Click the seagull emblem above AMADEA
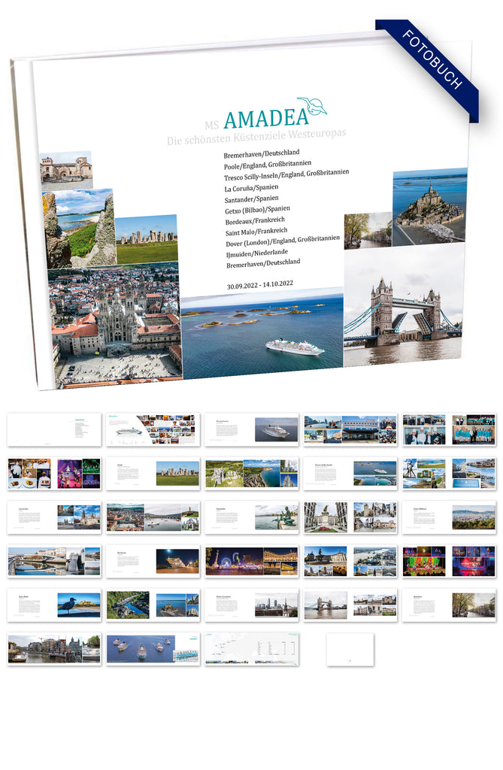The width and height of the screenshot is (503, 770). coord(312,105)
